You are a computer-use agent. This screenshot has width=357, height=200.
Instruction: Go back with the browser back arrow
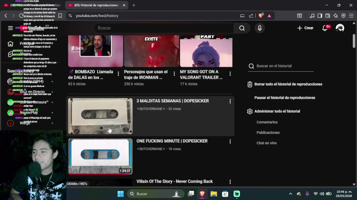(x=6, y=16)
